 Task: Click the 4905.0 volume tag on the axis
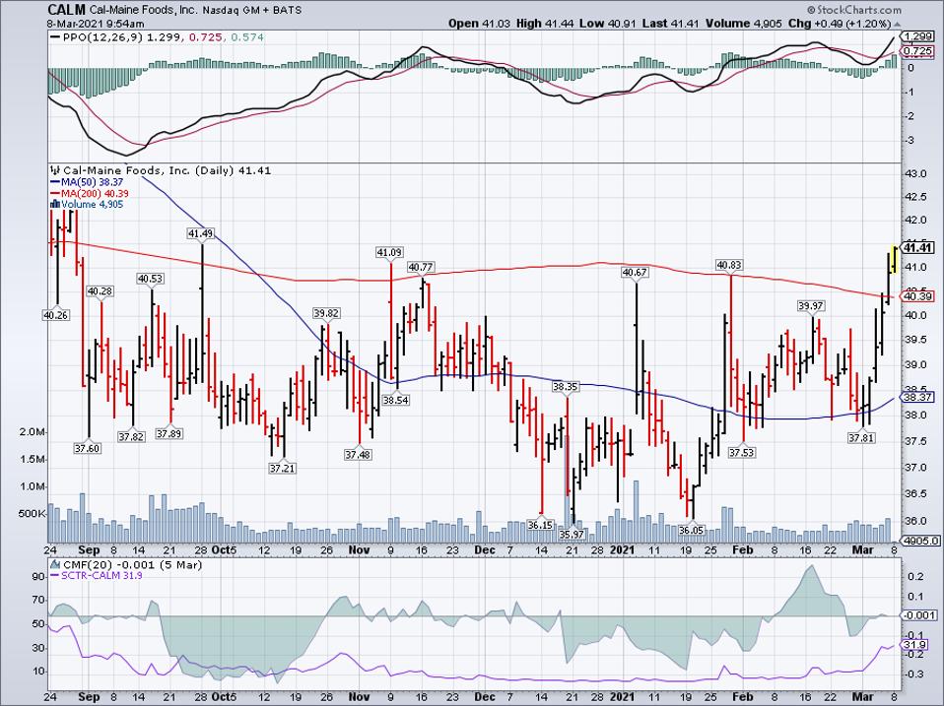coord(920,541)
